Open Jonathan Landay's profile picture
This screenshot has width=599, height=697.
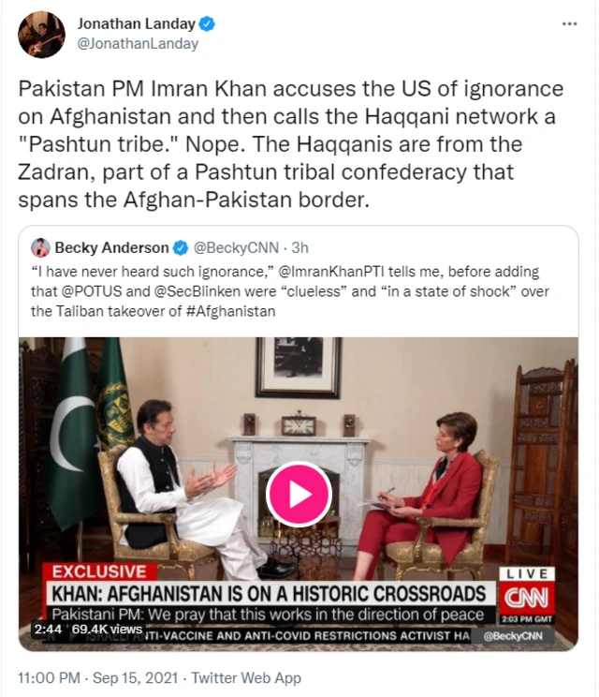[41, 35]
